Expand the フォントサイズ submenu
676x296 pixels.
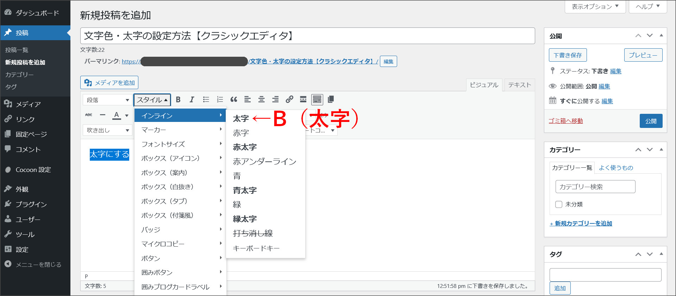coord(180,144)
